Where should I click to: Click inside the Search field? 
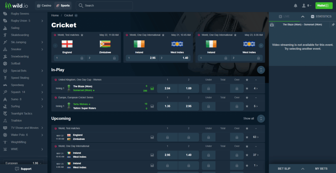tap(104, 6)
